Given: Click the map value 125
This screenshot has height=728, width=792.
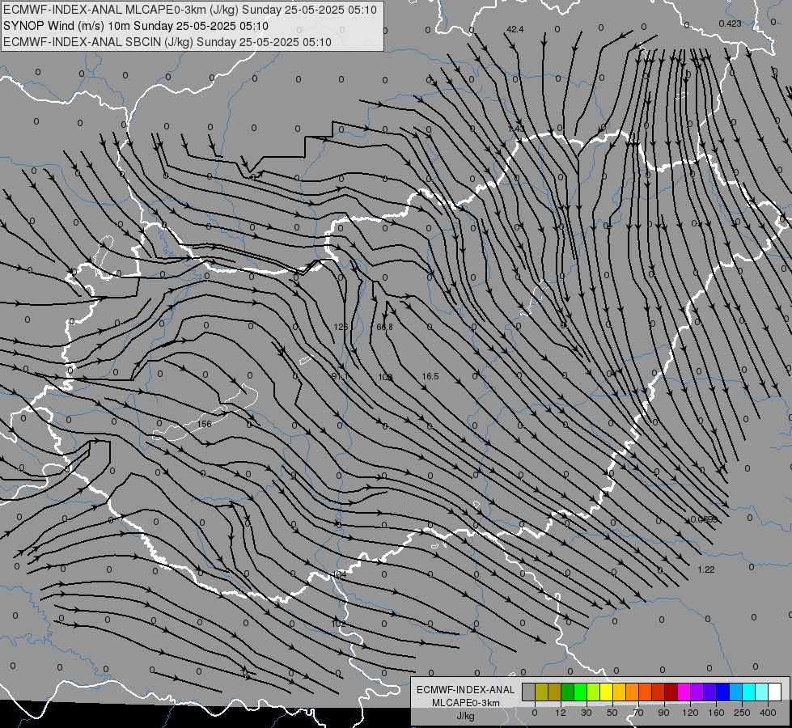Looking at the screenshot, I should pyautogui.click(x=341, y=327).
